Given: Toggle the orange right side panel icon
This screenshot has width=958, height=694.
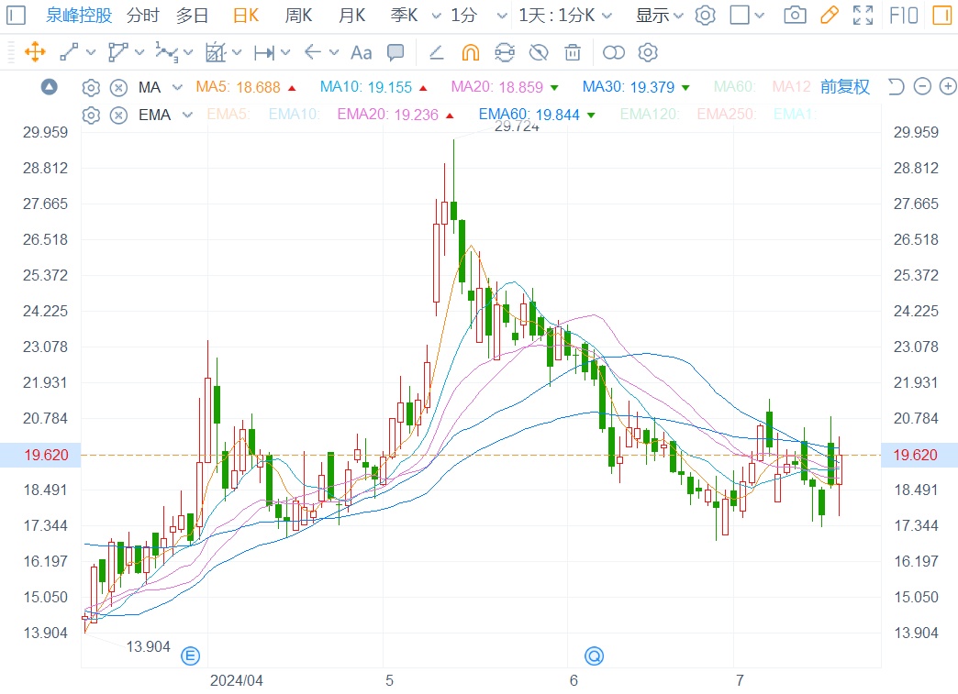Looking at the screenshot, I should pyautogui.click(x=942, y=16).
